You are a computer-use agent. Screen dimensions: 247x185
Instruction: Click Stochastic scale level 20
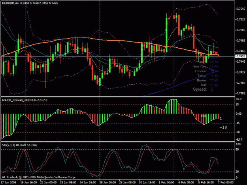tap(237, 172)
